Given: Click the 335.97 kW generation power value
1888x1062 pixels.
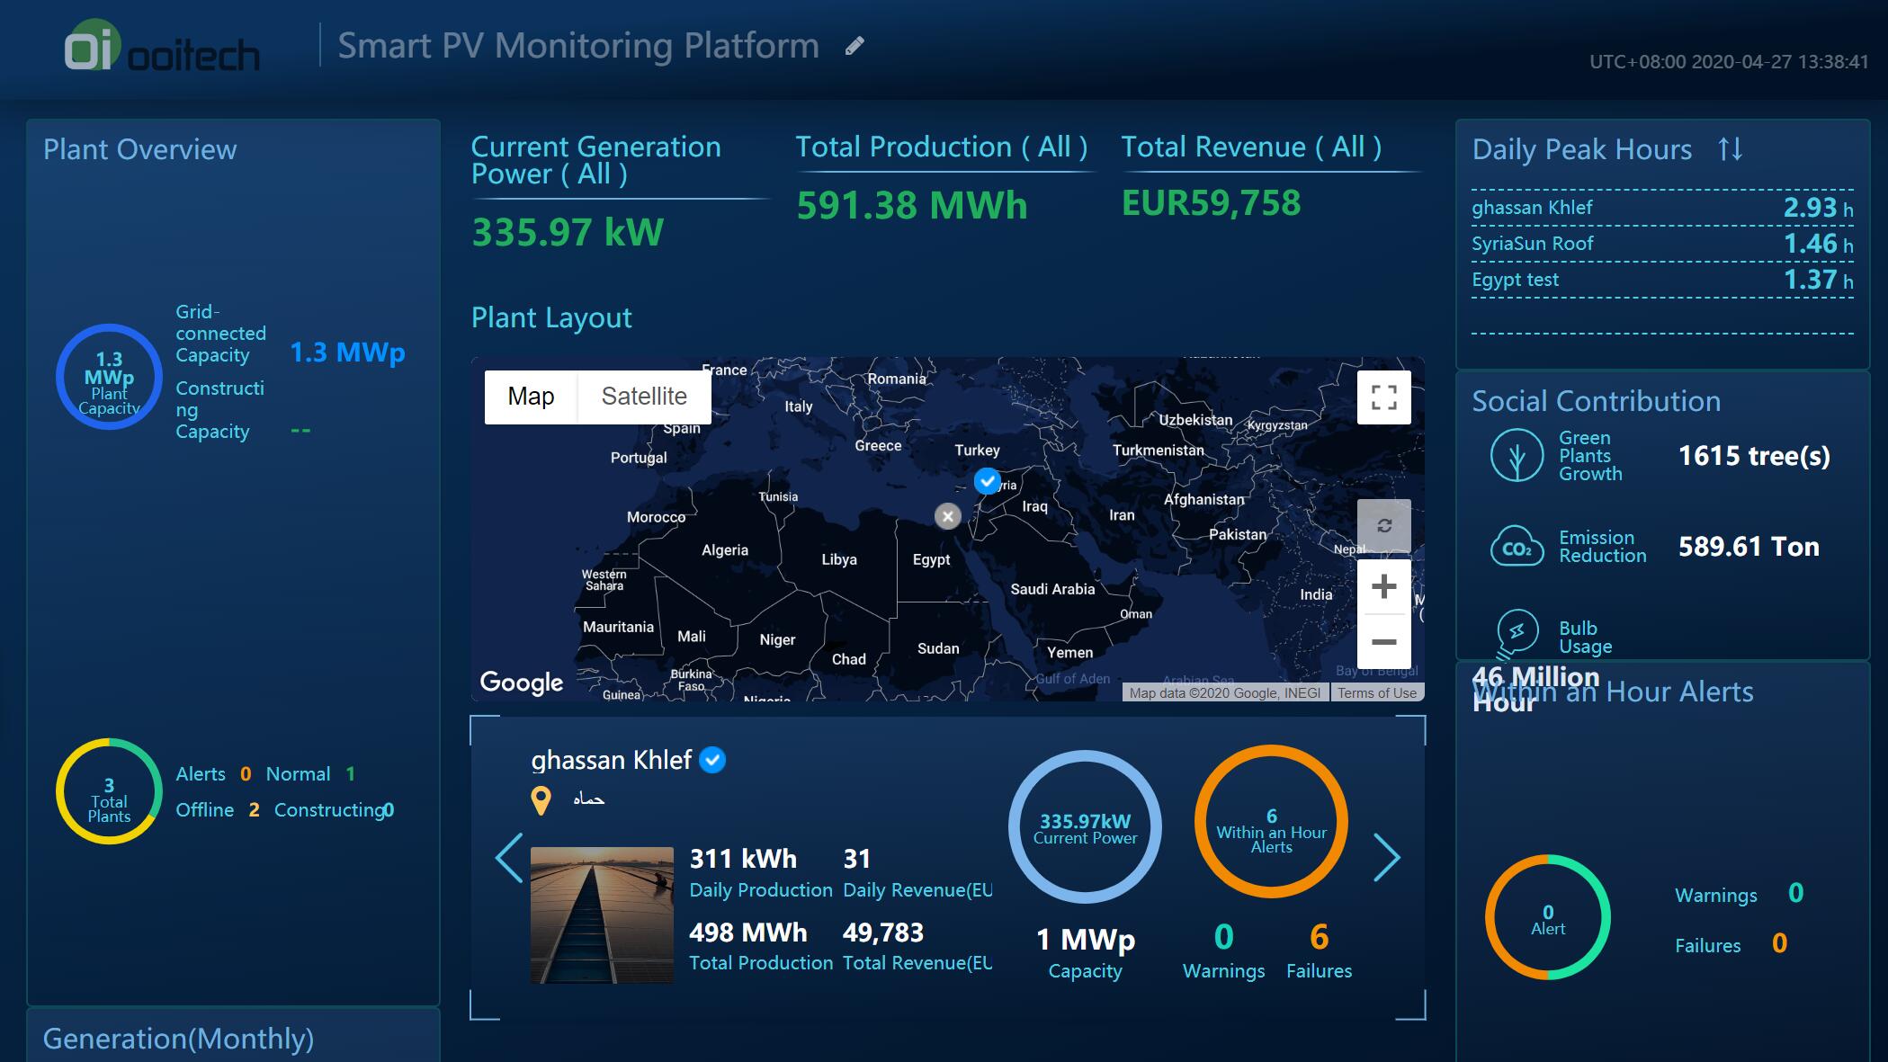Looking at the screenshot, I should (568, 232).
